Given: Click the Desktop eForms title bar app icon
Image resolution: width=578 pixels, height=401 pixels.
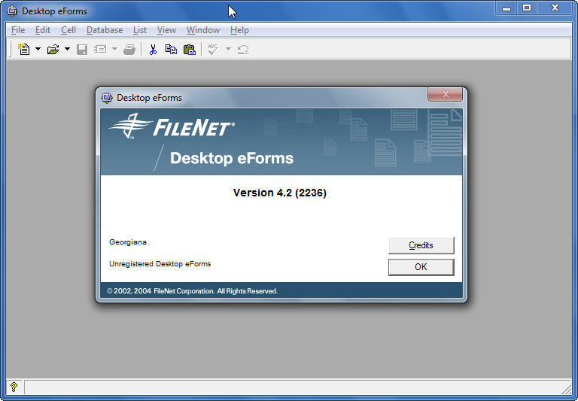Looking at the screenshot, I should [x=12, y=11].
